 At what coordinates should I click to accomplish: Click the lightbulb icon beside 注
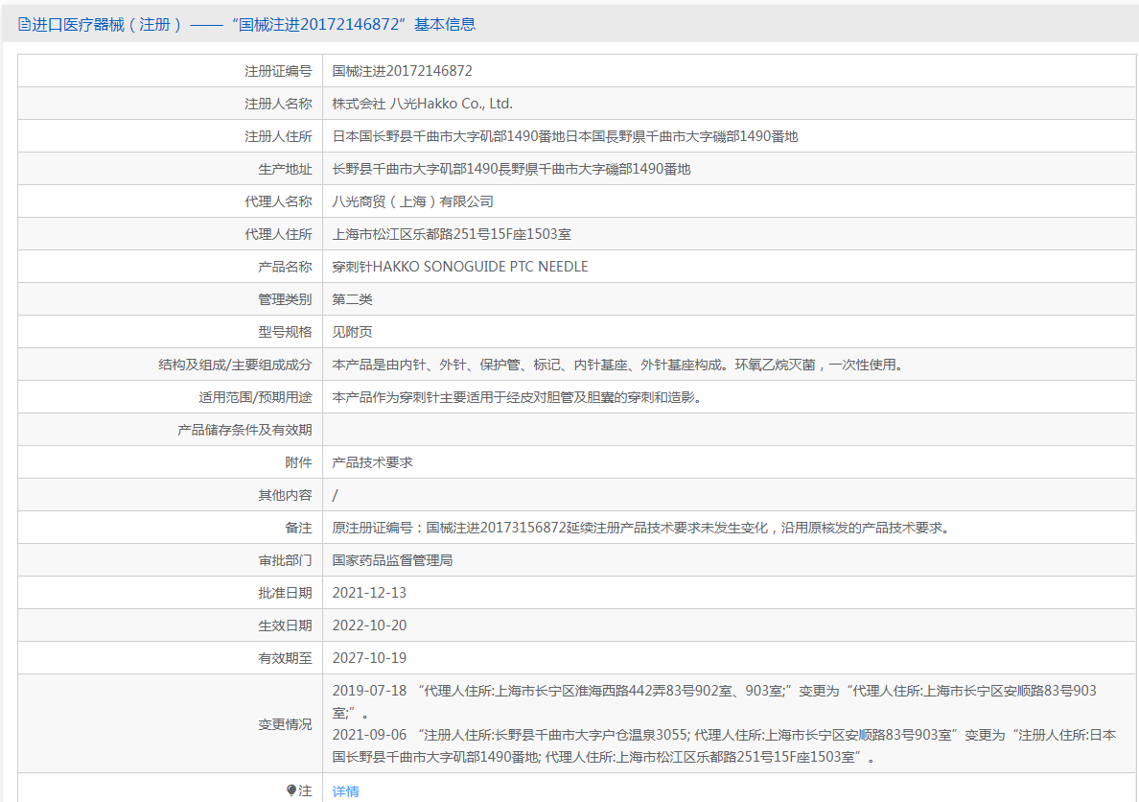(291, 790)
